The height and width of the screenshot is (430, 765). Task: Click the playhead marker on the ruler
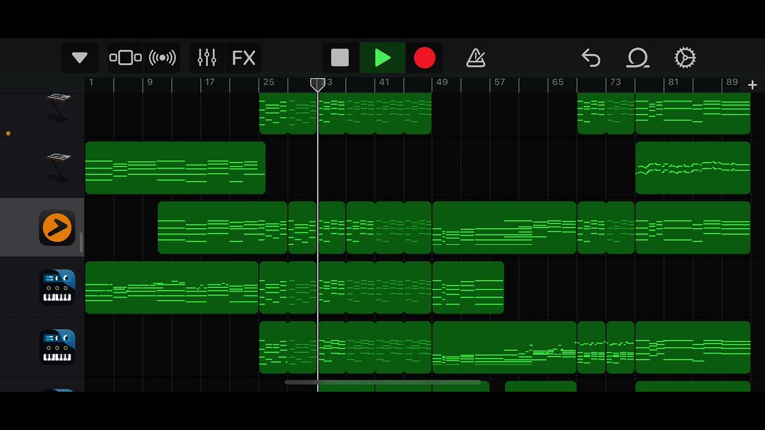[x=317, y=85]
